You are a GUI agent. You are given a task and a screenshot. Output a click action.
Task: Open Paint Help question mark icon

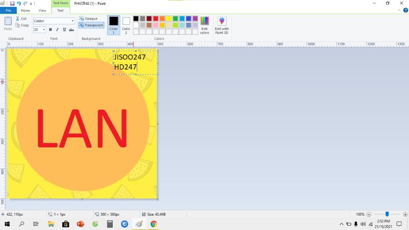pos(406,10)
